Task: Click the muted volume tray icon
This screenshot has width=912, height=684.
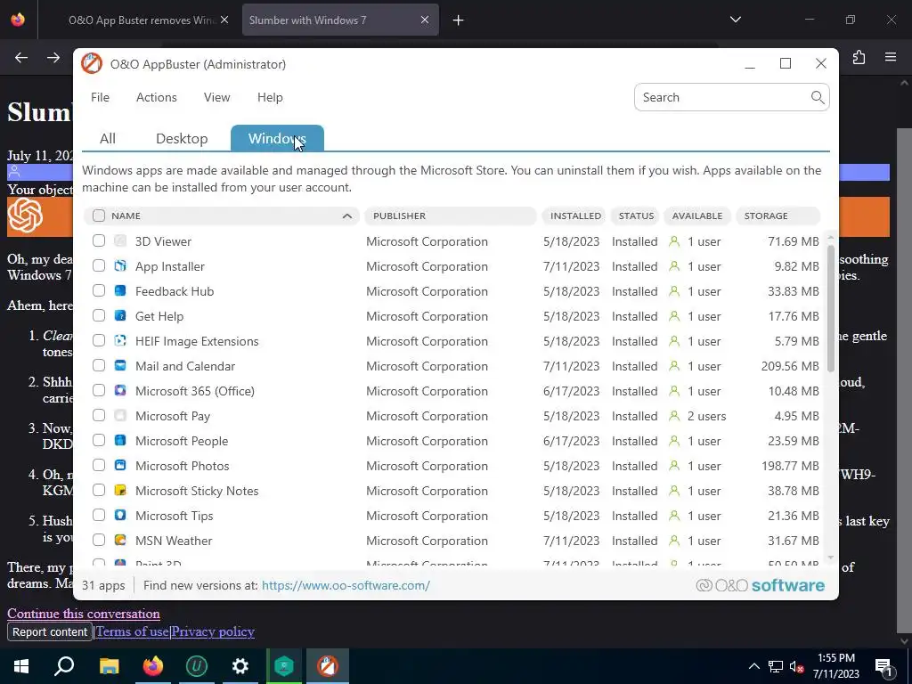Action: click(x=796, y=666)
